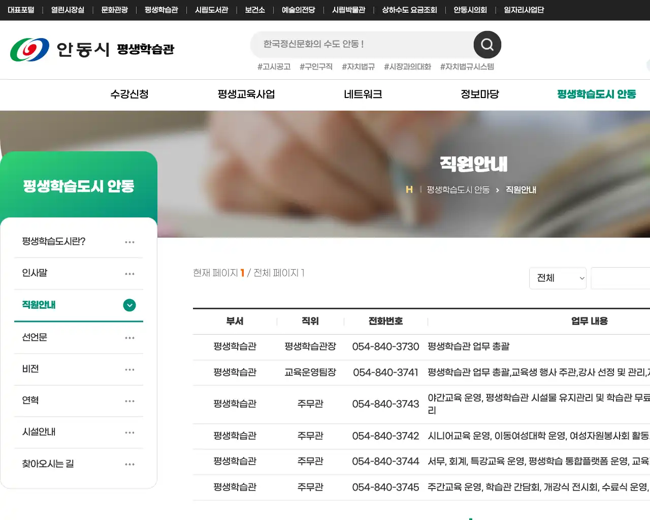Click the search magnifier icon

coord(486,45)
